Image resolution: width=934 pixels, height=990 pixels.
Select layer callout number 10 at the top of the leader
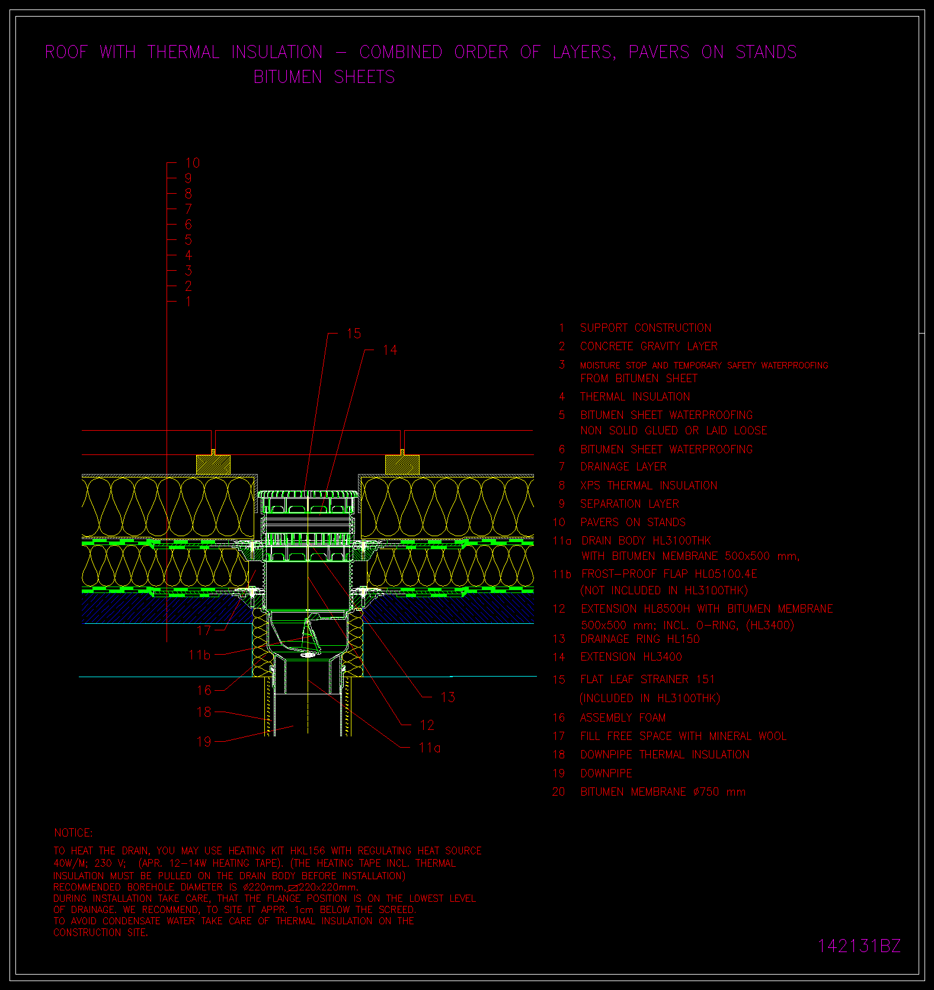tap(193, 163)
